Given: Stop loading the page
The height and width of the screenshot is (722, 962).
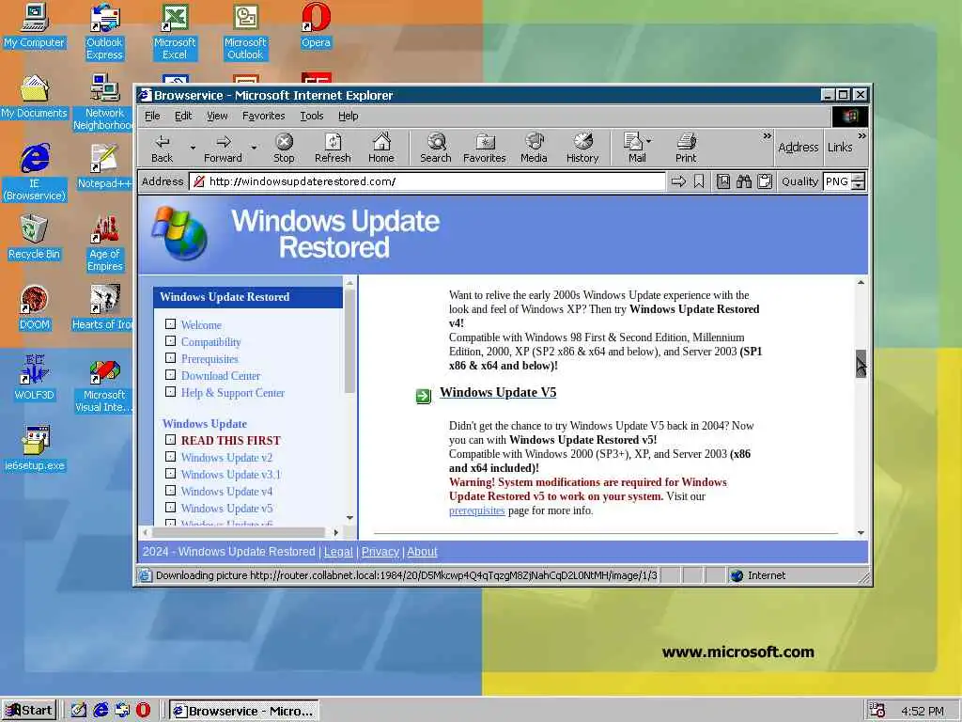Looking at the screenshot, I should (x=284, y=148).
